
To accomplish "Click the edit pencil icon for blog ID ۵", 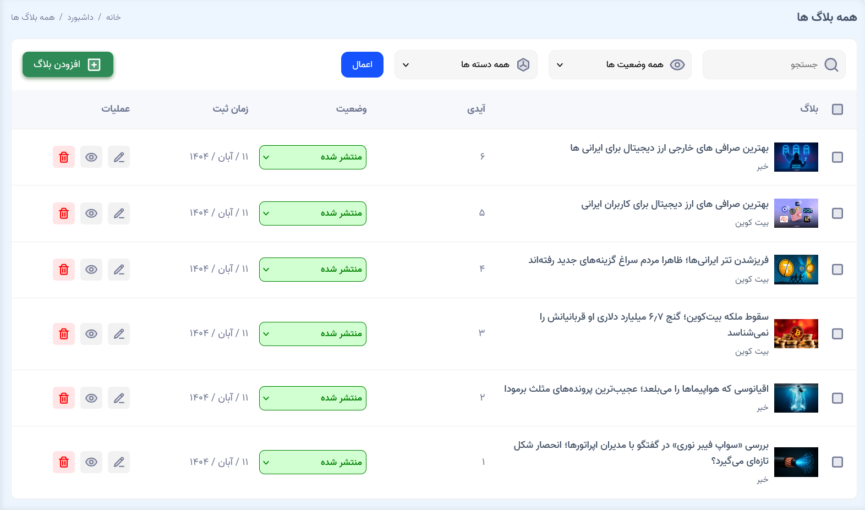I will point(119,213).
